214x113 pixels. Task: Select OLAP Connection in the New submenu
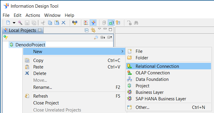pos(169,73)
